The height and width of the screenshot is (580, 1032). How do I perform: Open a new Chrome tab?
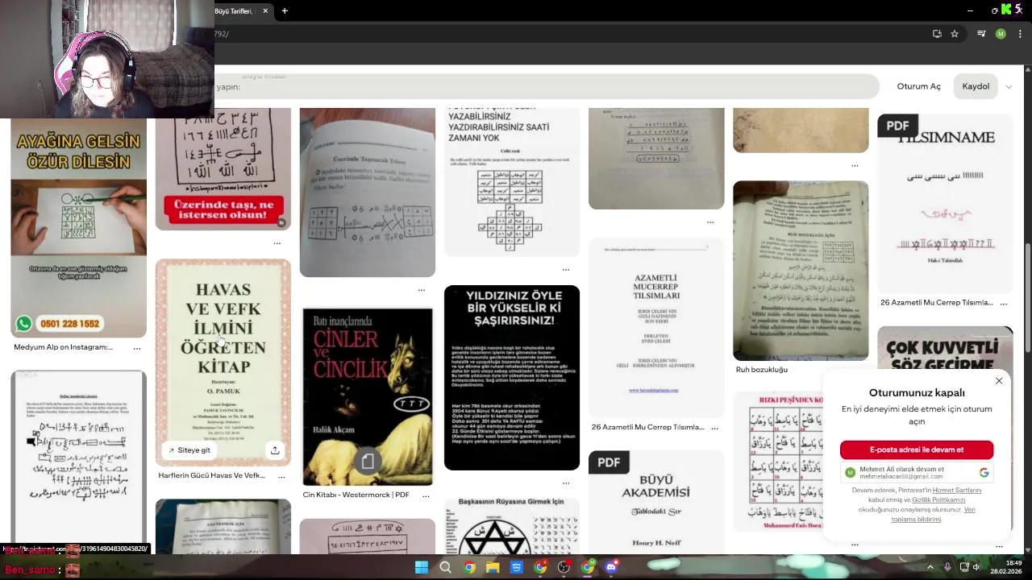[x=285, y=10]
